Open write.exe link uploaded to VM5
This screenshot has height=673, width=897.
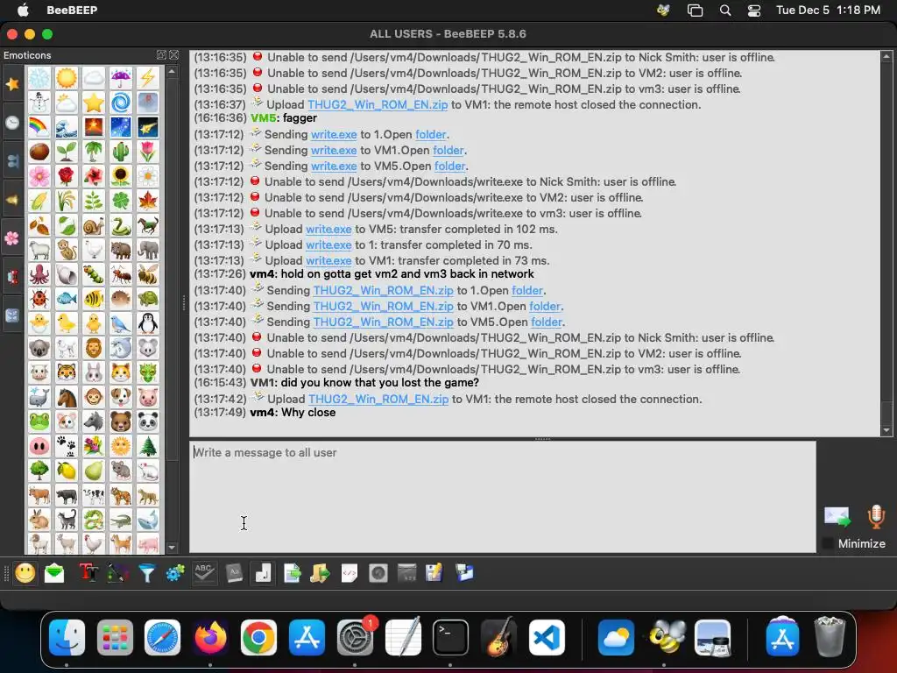point(328,229)
